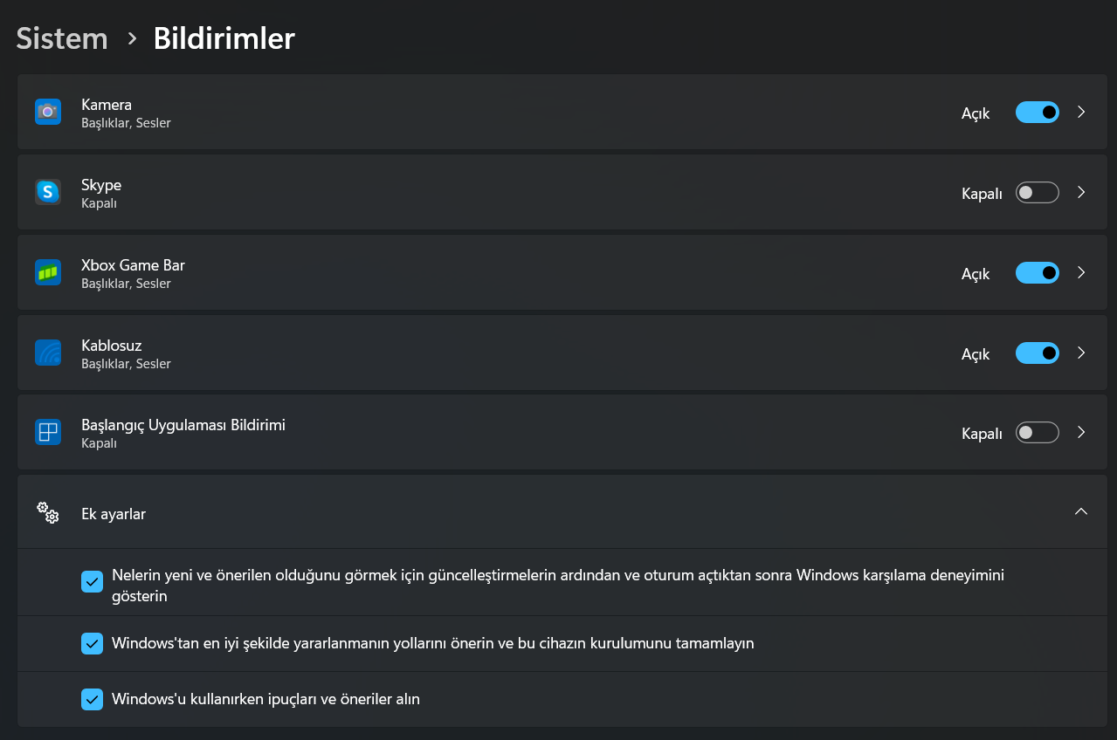Switch off Kablosuz notifications toggle
The height and width of the screenshot is (740, 1117).
click(x=1037, y=353)
